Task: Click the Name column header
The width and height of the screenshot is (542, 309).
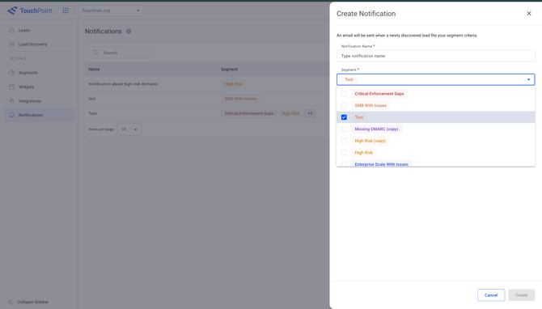Action: pos(94,70)
